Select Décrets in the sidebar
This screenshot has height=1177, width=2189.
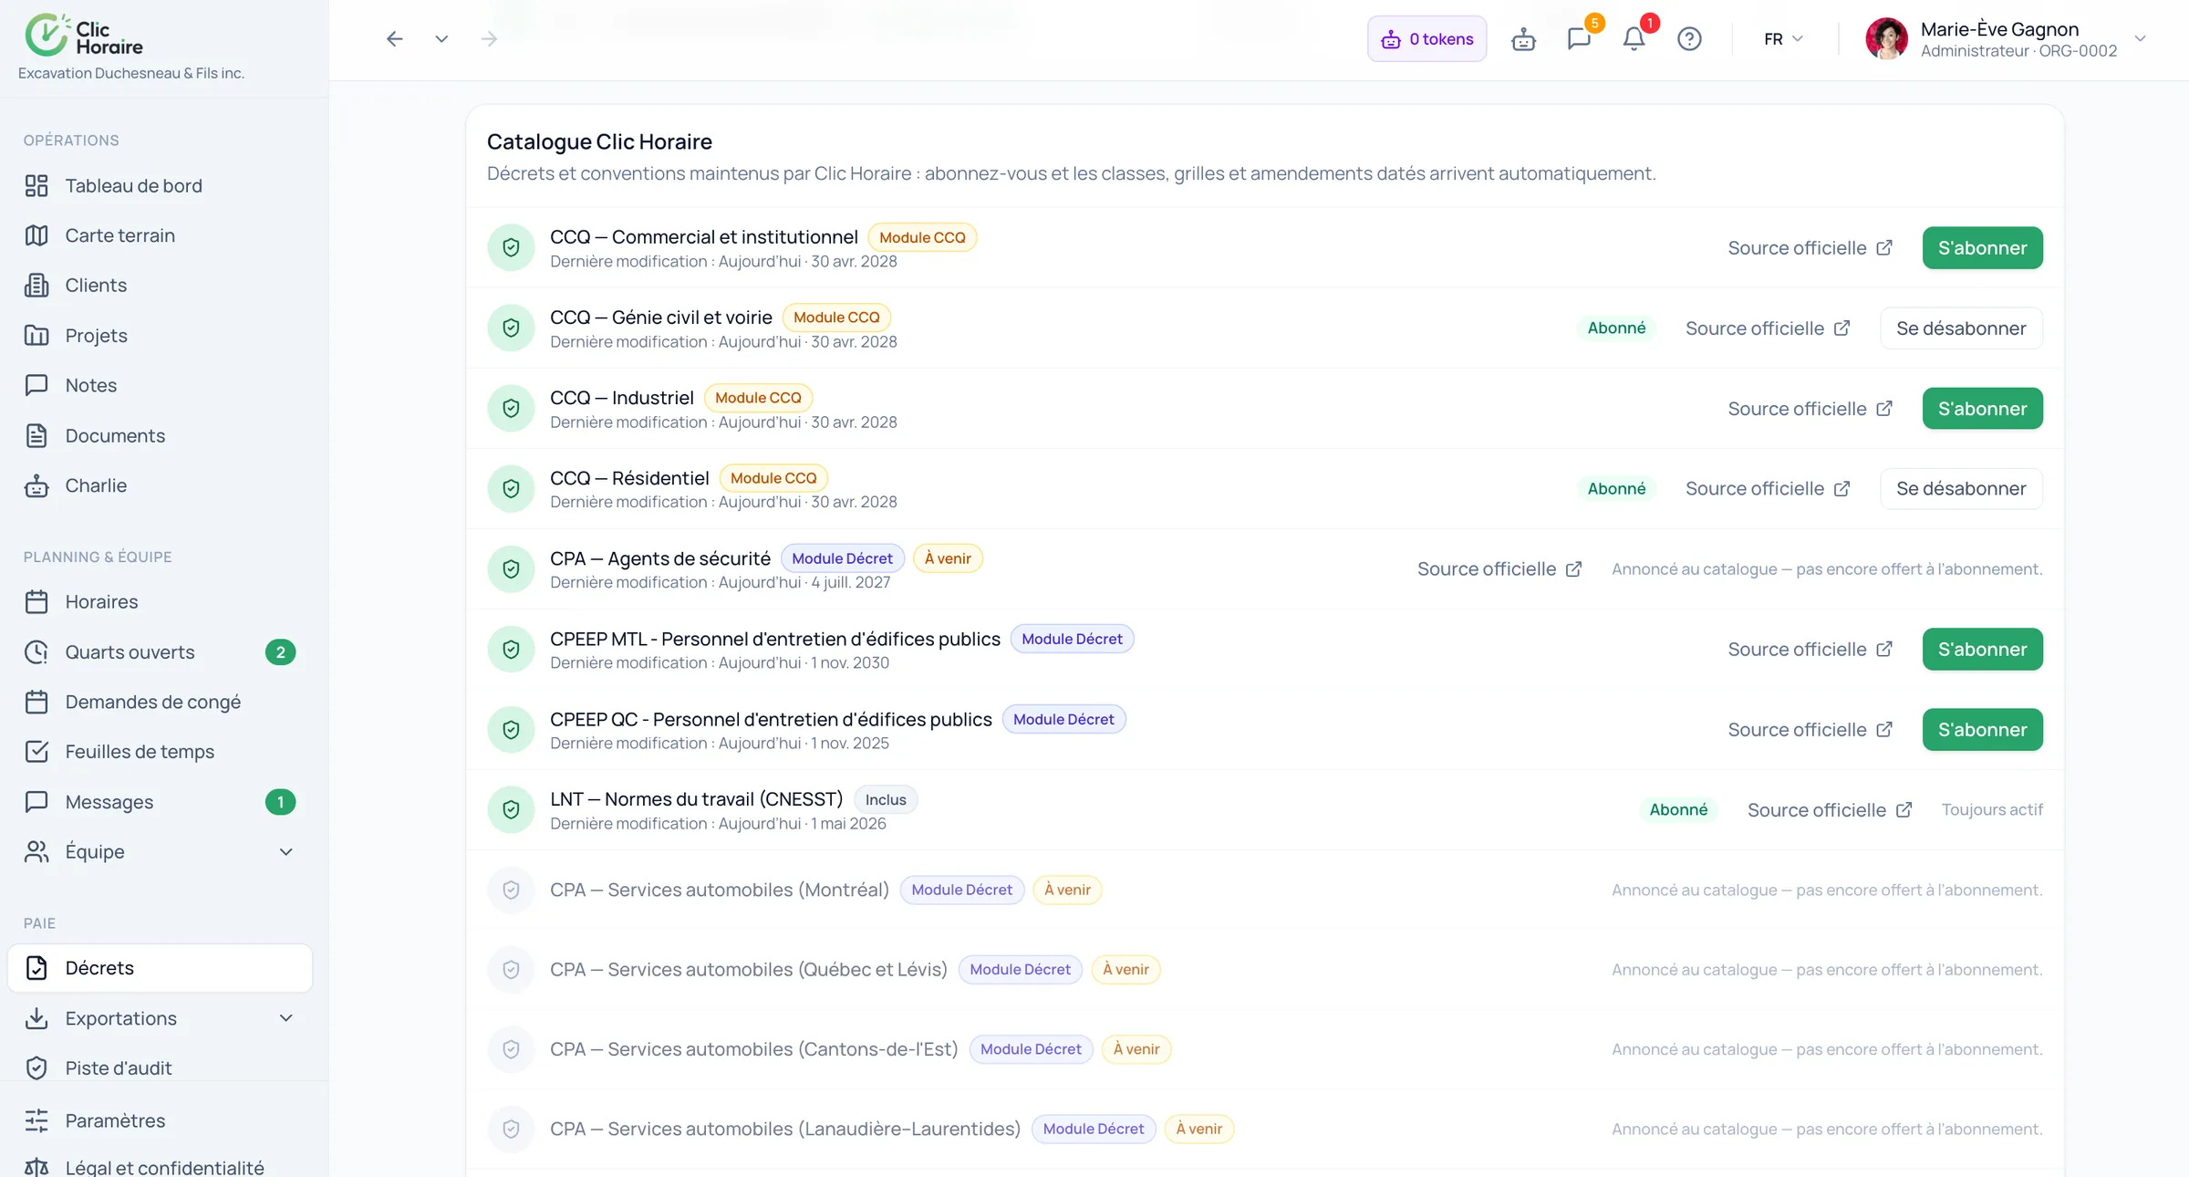(x=160, y=968)
